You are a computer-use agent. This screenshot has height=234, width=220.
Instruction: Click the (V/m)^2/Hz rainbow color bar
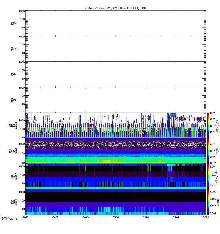[x=208, y=125]
